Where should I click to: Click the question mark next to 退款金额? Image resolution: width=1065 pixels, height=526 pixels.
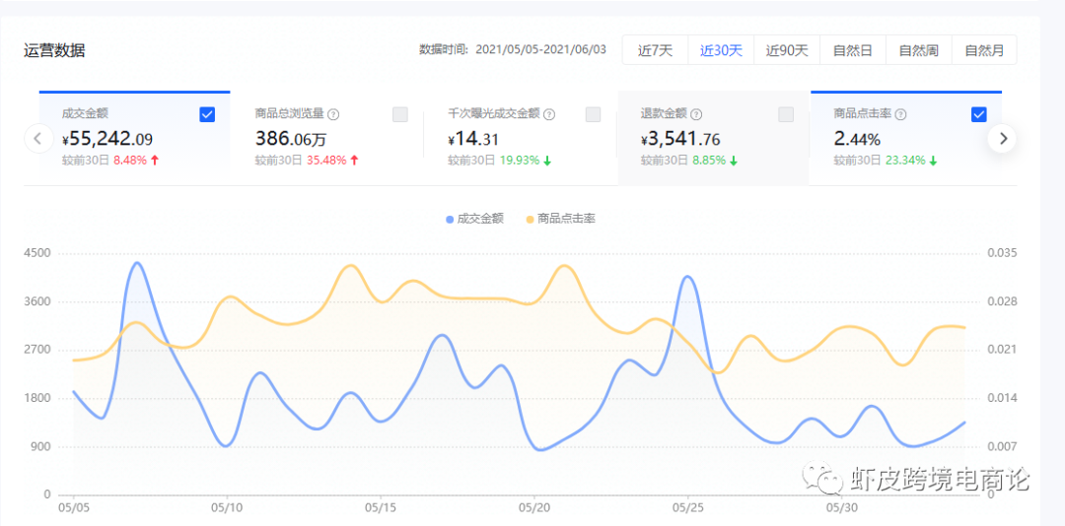pyautogui.click(x=696, y=114)
